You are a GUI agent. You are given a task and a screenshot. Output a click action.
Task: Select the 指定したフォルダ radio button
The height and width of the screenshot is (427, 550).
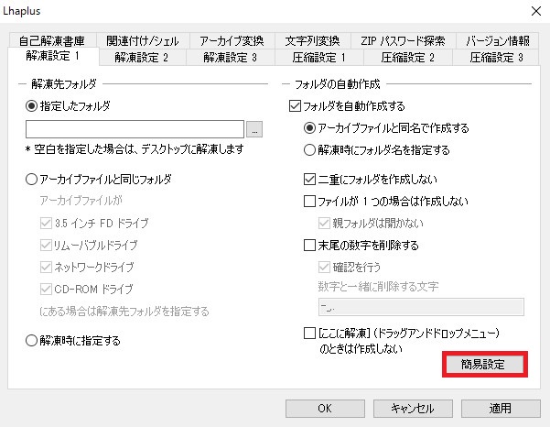pos(31,105)
